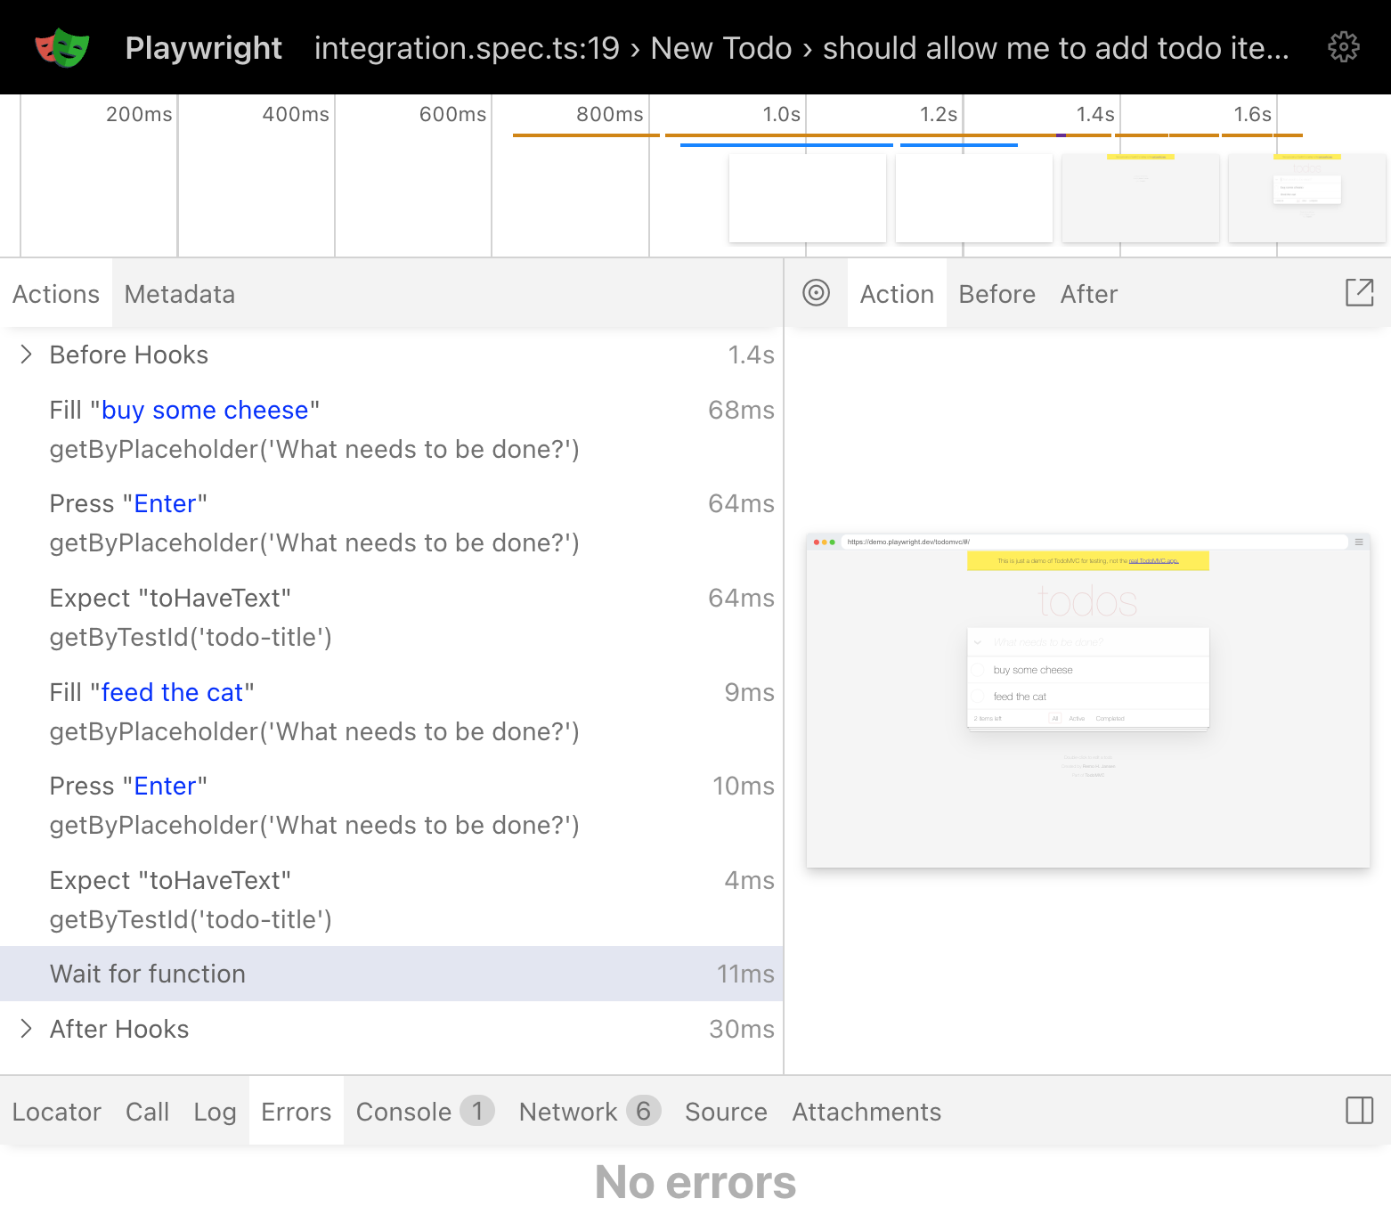Switch to the Source tab

click(x=725, y=1112)
